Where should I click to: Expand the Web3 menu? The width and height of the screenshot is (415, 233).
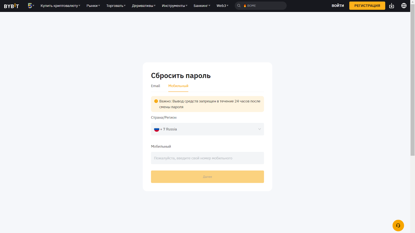[223, 6]
